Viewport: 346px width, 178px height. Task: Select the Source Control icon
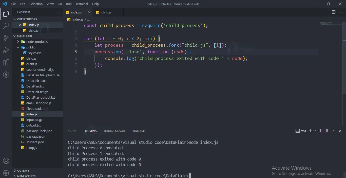click(x=6, y=38)
